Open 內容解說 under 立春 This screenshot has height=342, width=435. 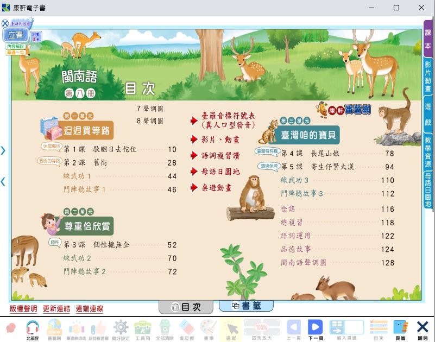(x=16, y=46)
